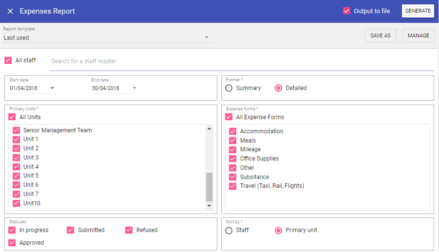Open the Start date dropdown
439x252 pixels.
52,88
